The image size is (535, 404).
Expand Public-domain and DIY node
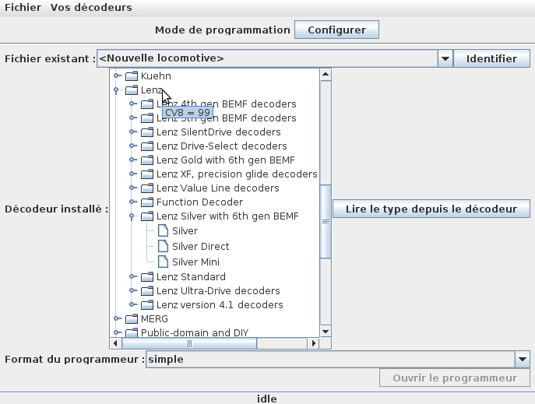(x=117, y=332)
